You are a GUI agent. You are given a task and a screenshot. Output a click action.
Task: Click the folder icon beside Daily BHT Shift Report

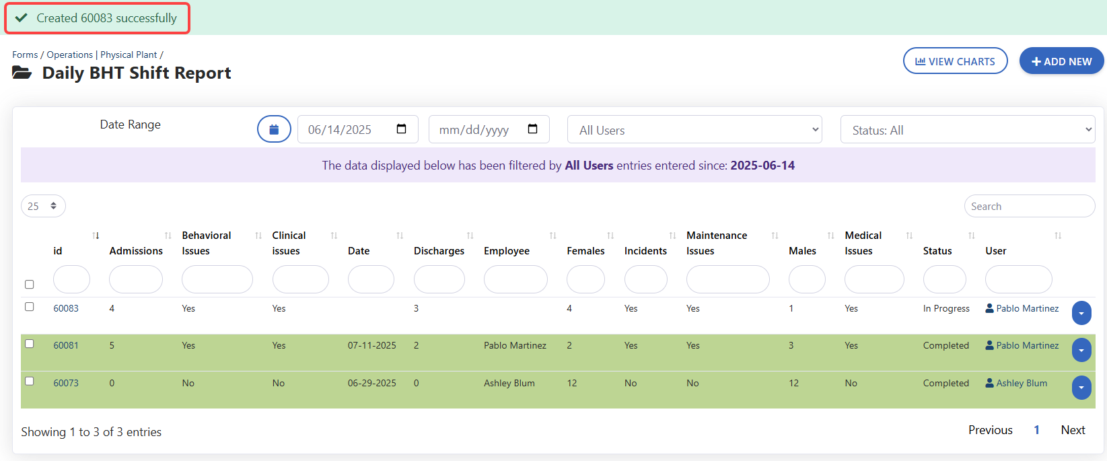click(x=22, y=73)
